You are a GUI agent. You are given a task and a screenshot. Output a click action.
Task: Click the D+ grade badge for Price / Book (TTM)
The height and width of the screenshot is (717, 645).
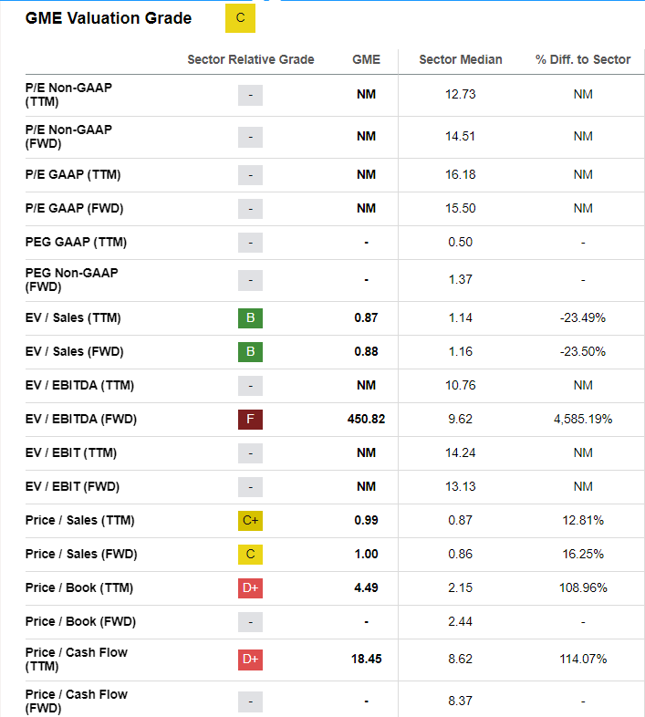click(x=250, y=588)
